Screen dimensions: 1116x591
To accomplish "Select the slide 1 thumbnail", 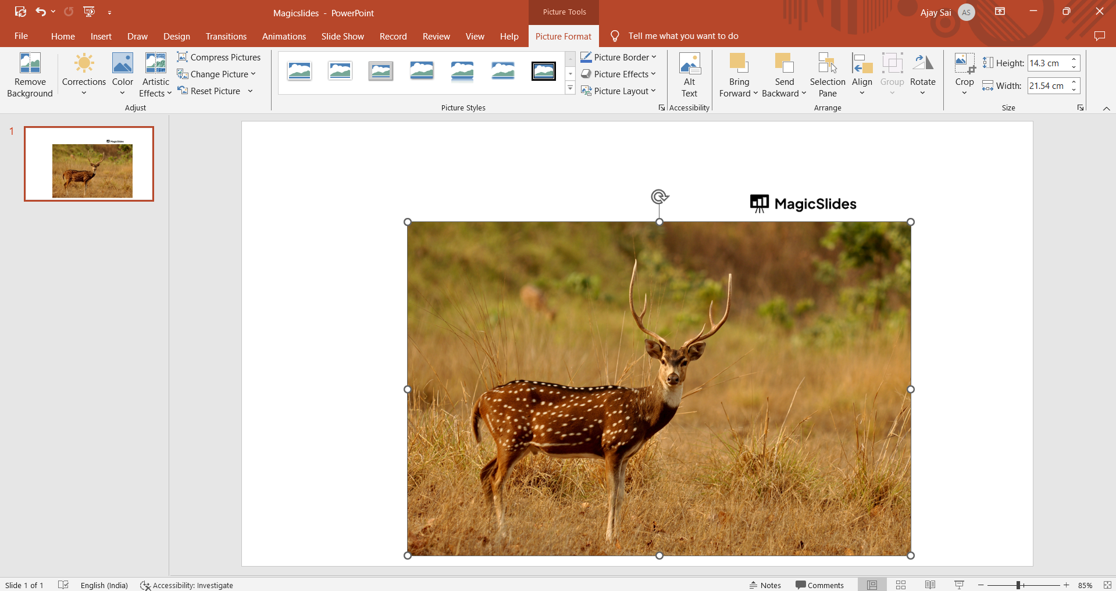I will [x=89, y=164].
